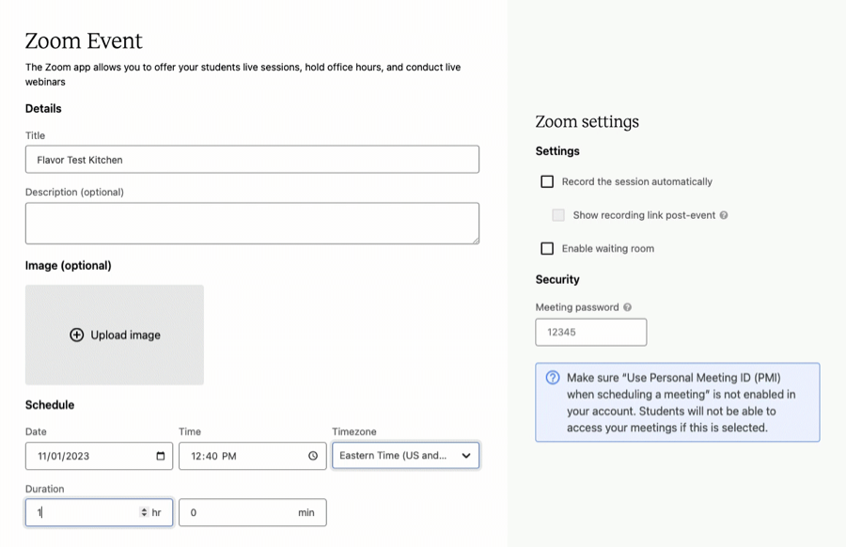
Task: Click the Timezone label
Action: point(354,431)
